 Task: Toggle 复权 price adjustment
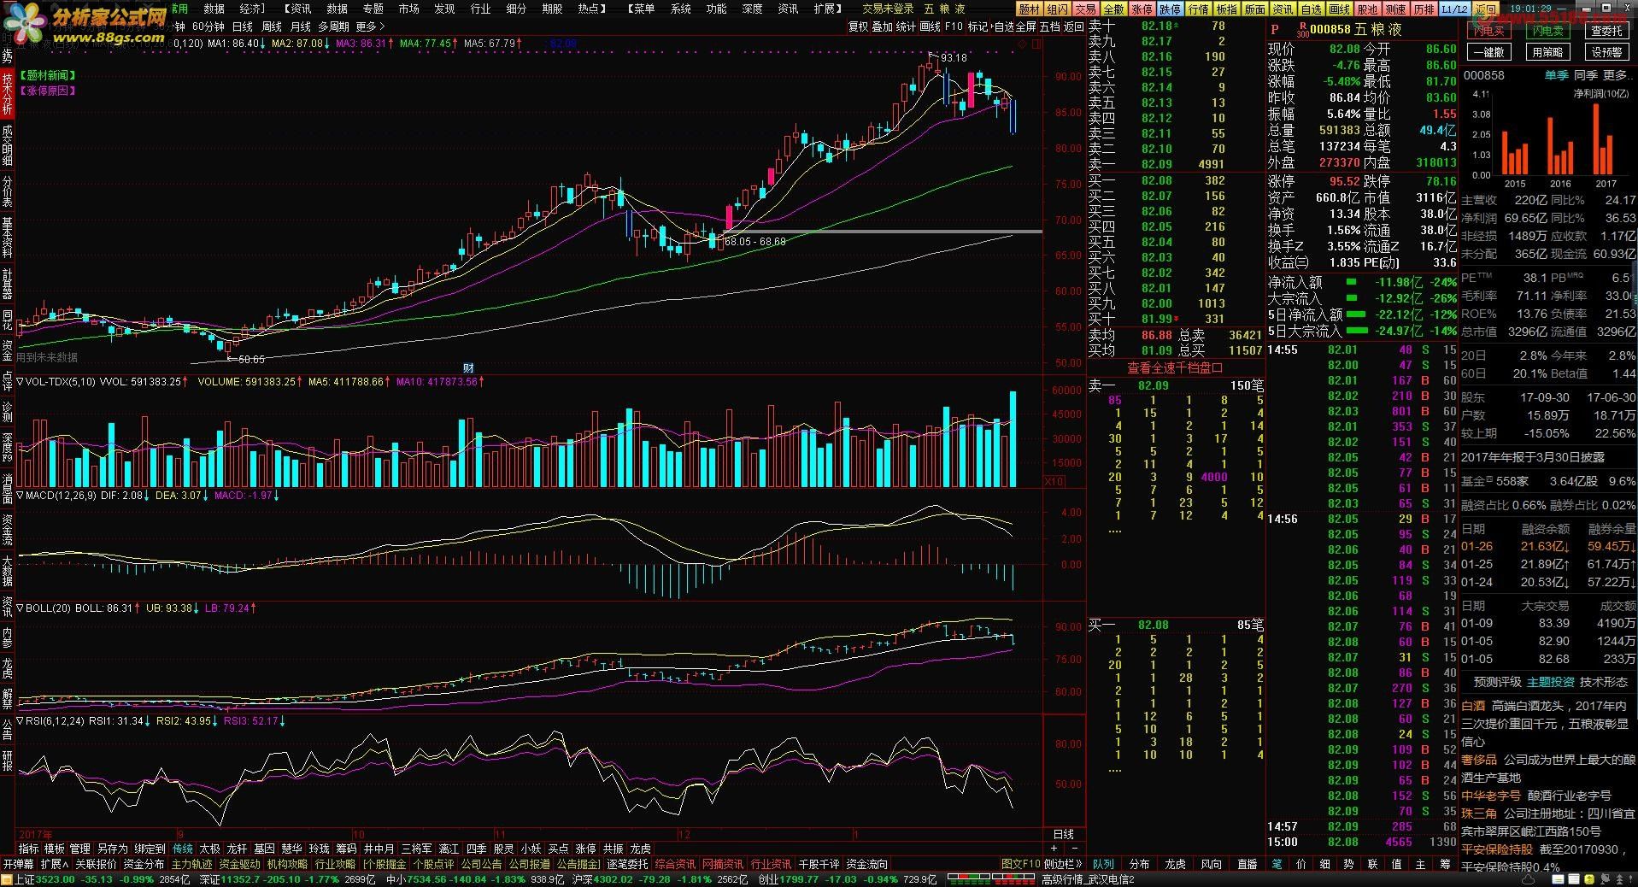[858, 26]
